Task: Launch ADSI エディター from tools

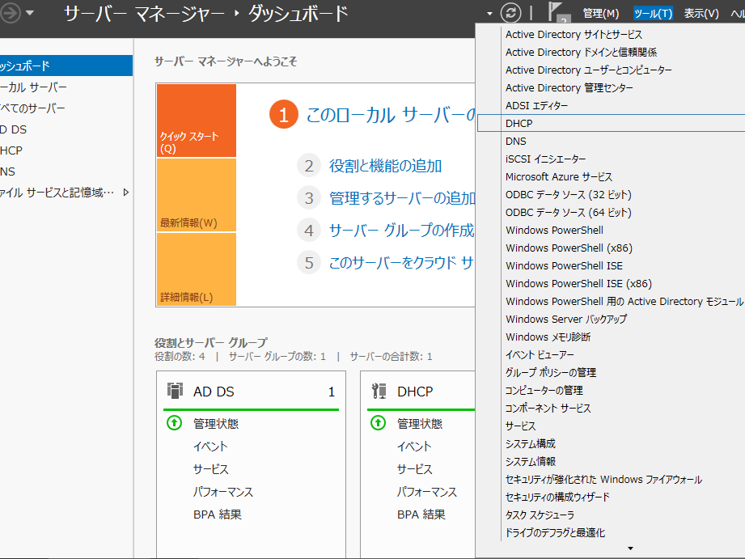Action: tap(536, 105)
